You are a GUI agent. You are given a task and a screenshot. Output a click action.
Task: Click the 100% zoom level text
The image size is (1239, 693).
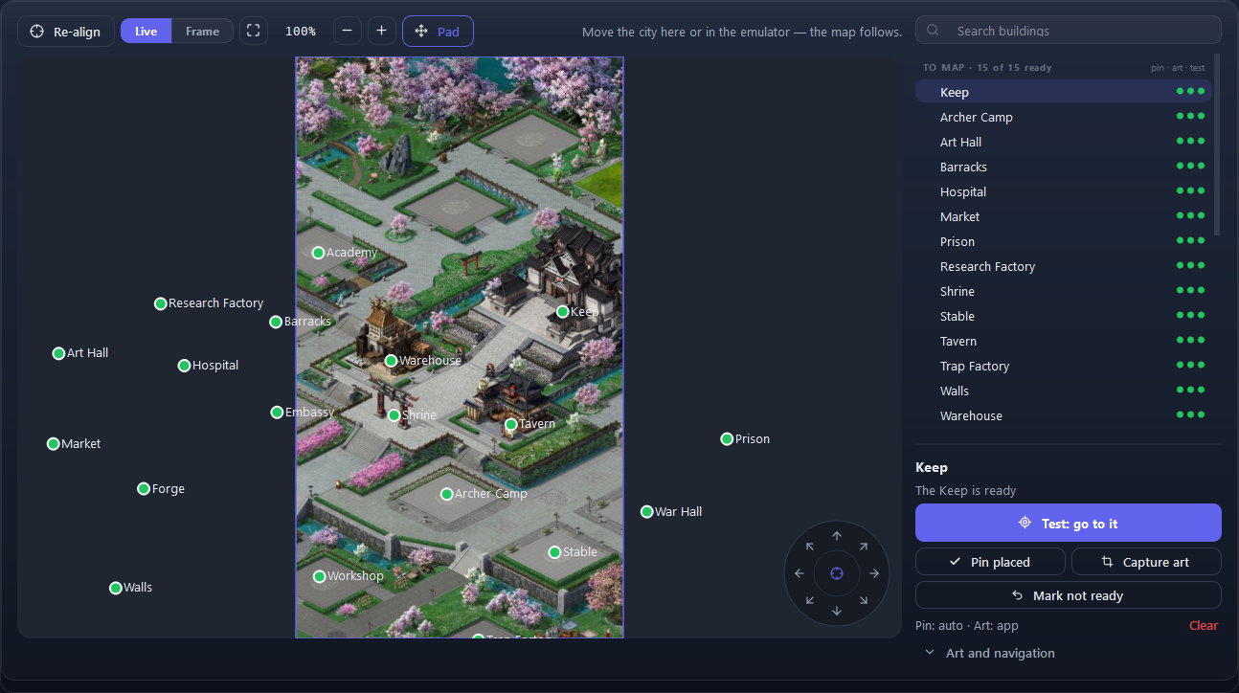pos(300,32)
